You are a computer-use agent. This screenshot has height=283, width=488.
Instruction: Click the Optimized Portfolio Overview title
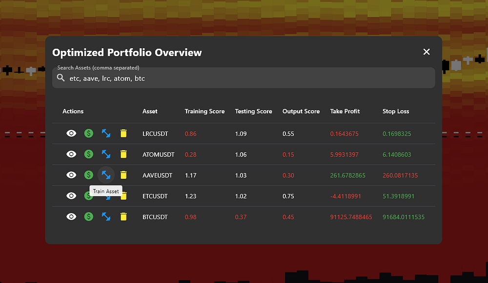[127, 53]
